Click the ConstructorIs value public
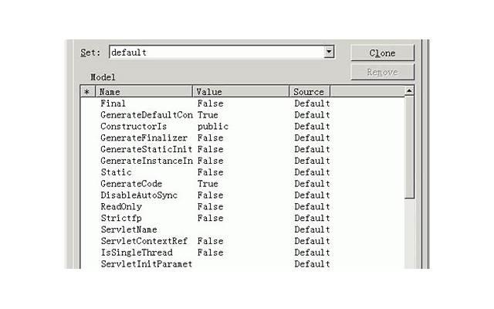 tap(213, 127)
